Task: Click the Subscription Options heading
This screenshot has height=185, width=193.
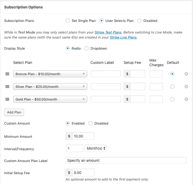Action: point(23,7)
